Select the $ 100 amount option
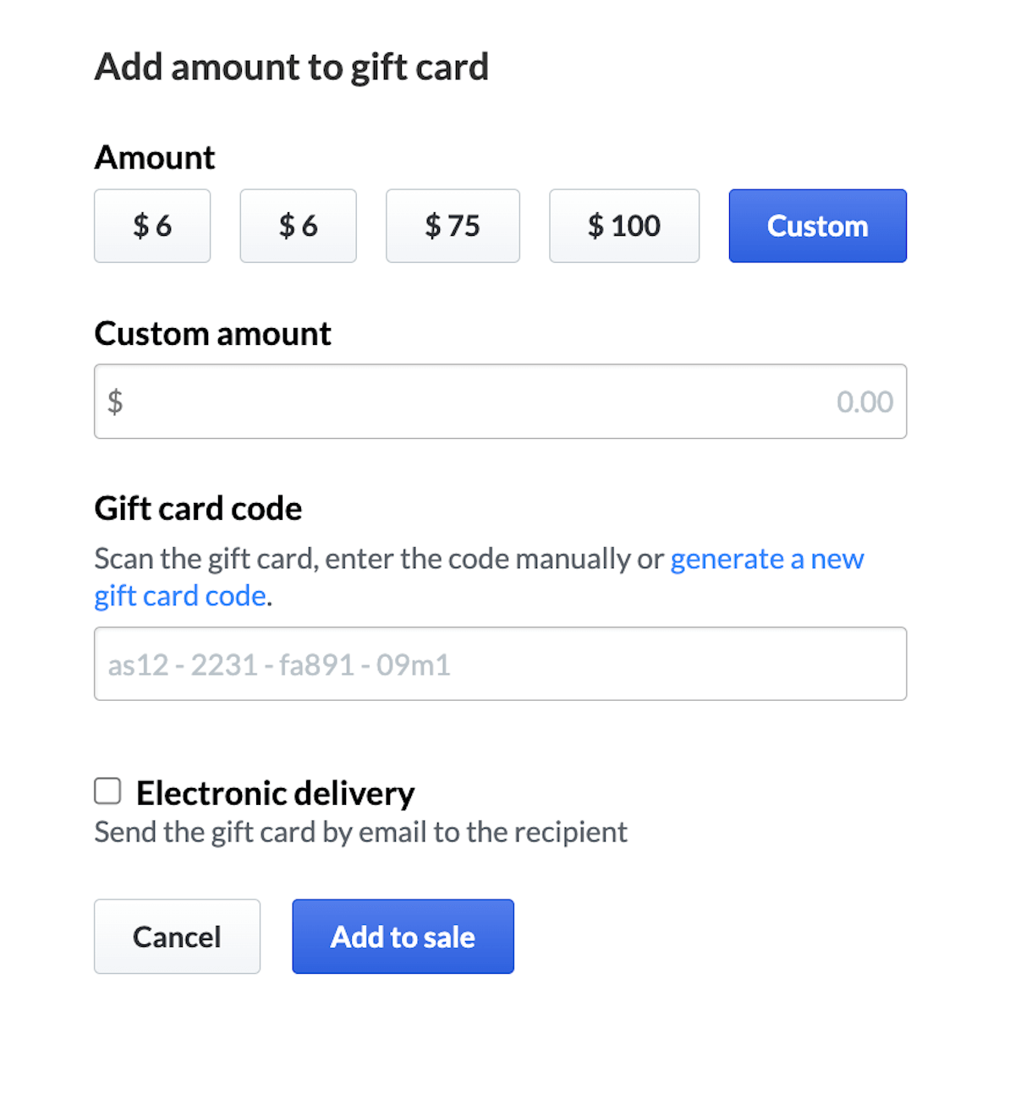 (x=624, y=226)
